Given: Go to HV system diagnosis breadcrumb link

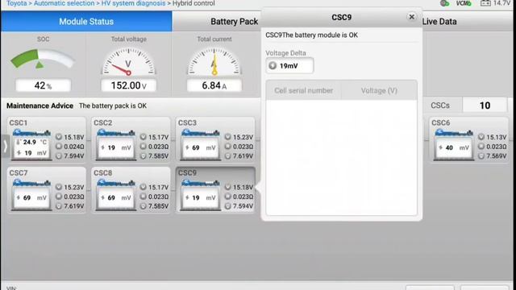Looking at the screenshot, I should pyautogui.click(x=133, y=3).
